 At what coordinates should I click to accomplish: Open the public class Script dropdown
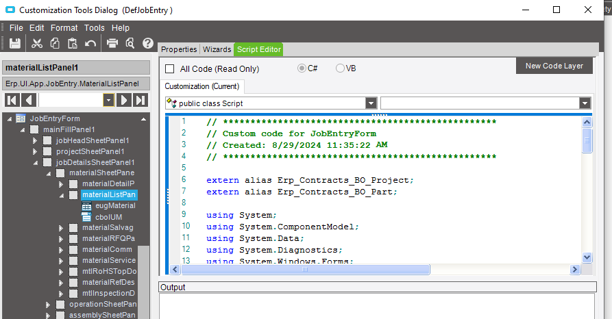point(371,103)
